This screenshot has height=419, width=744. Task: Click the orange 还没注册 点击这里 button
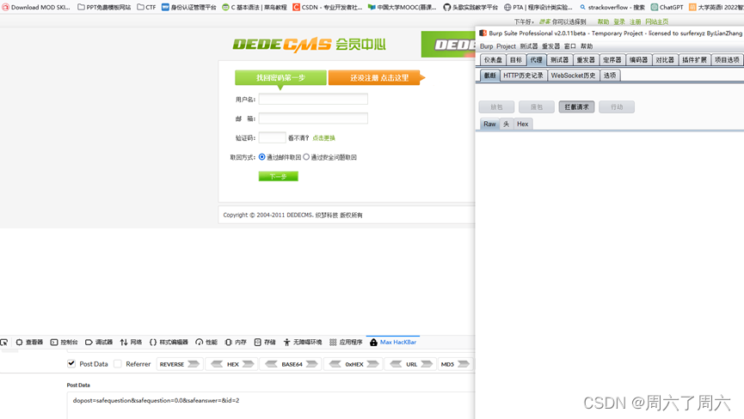point(375,77)
